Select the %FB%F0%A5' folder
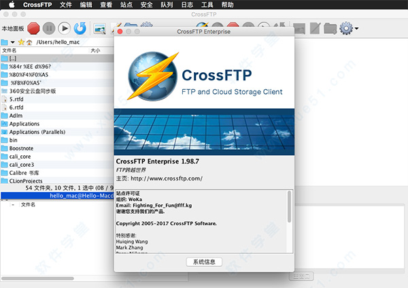The image size is (408, 288). click(57, 83)
